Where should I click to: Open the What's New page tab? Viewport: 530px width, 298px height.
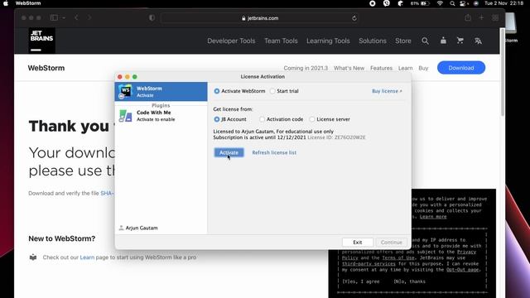(x=349, y=68)
